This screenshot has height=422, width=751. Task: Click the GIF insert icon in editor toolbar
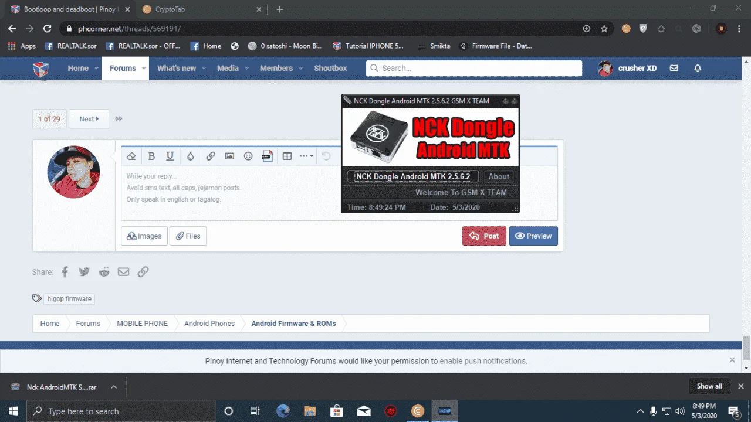(x=267, y=156)
